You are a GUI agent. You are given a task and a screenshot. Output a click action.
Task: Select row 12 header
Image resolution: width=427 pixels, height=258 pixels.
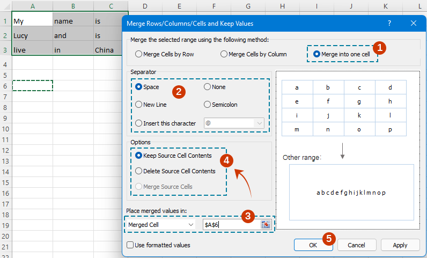click(x=6, y=151)
